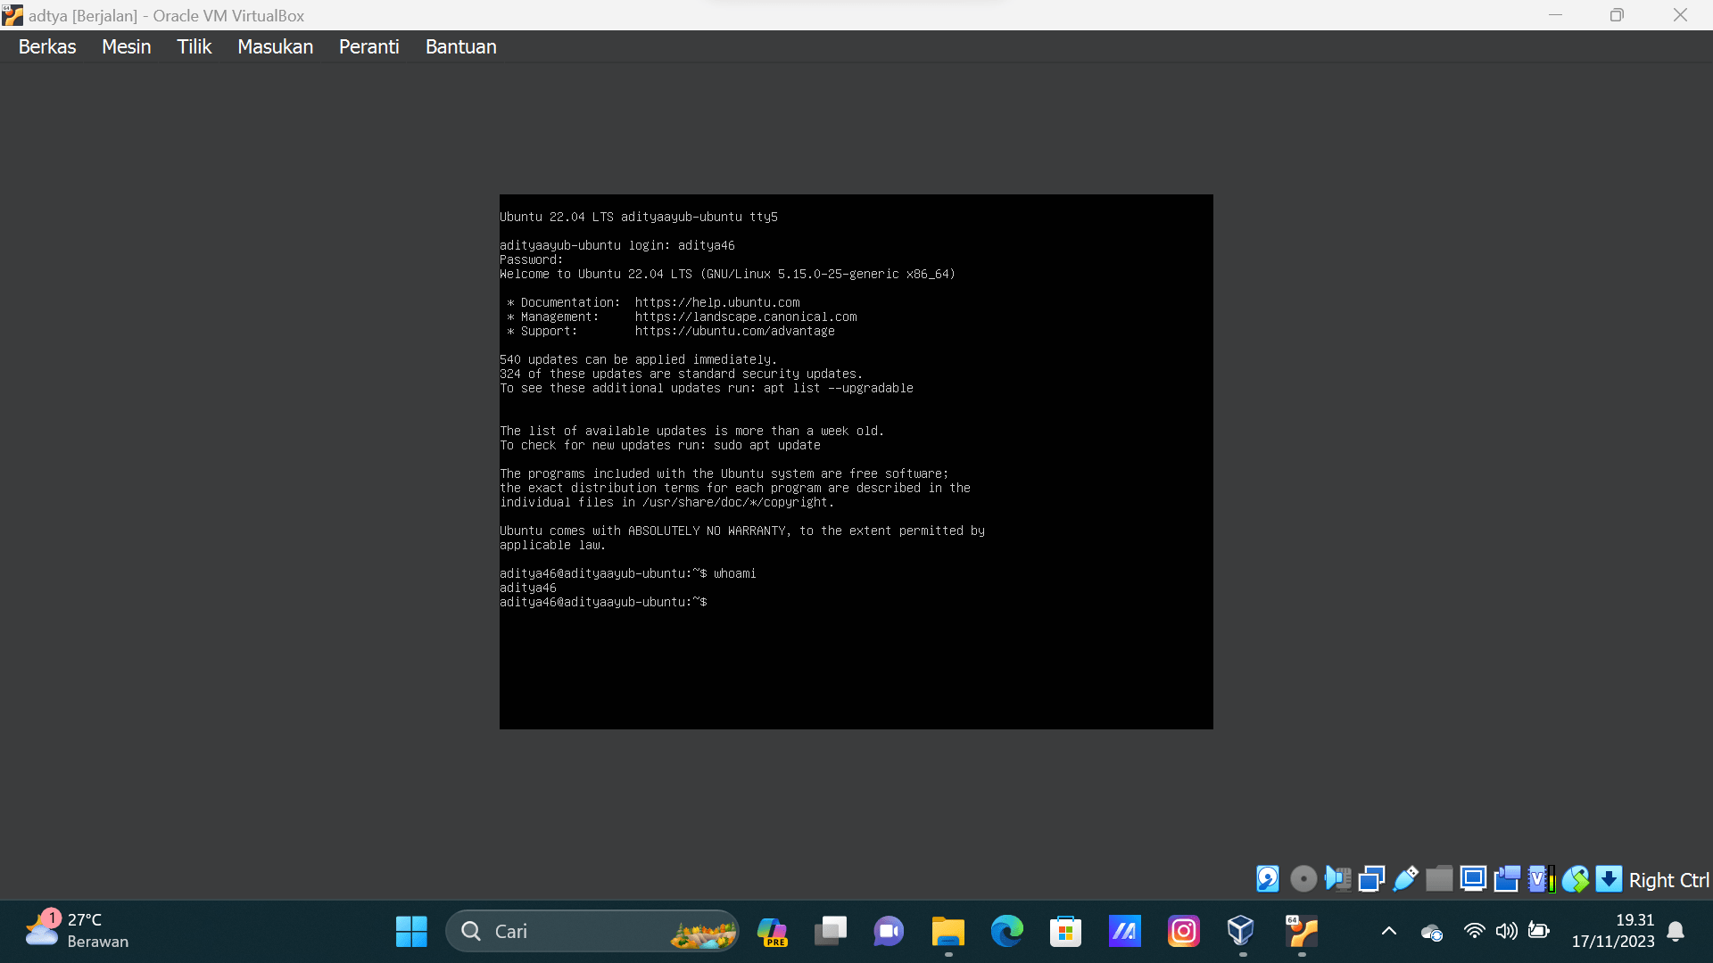Click the CPU virtualization load indicator
This screenshot has width=1713, height=963.
coord(1541,879)
